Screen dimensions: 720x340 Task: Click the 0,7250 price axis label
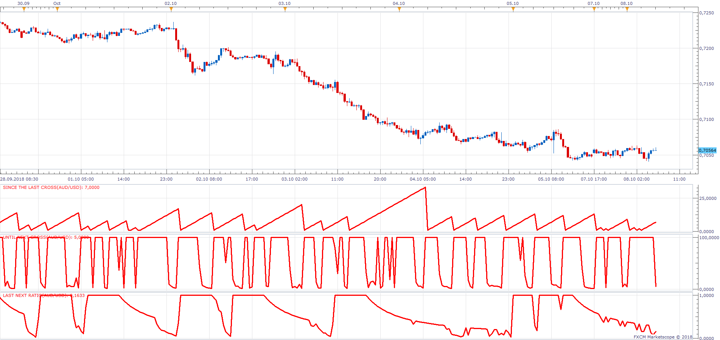707,13
